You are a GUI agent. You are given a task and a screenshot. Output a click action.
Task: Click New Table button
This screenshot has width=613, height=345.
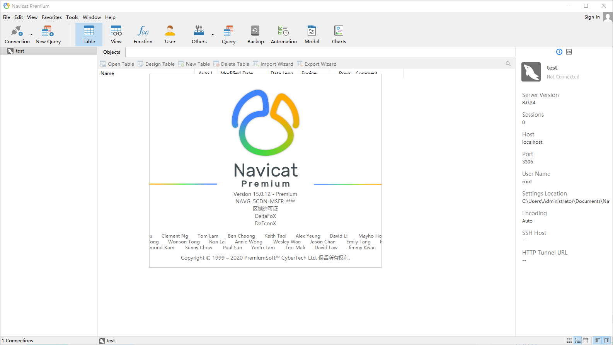tap(194, 64)
